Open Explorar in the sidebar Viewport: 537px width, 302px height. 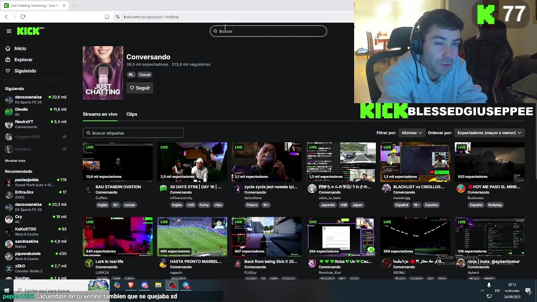point(23,60)
